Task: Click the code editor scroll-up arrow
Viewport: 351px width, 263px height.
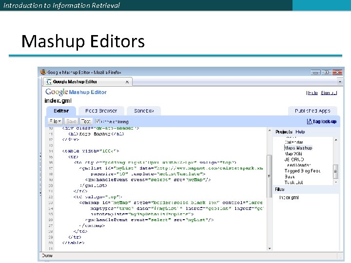Action: tap(270, 131)
